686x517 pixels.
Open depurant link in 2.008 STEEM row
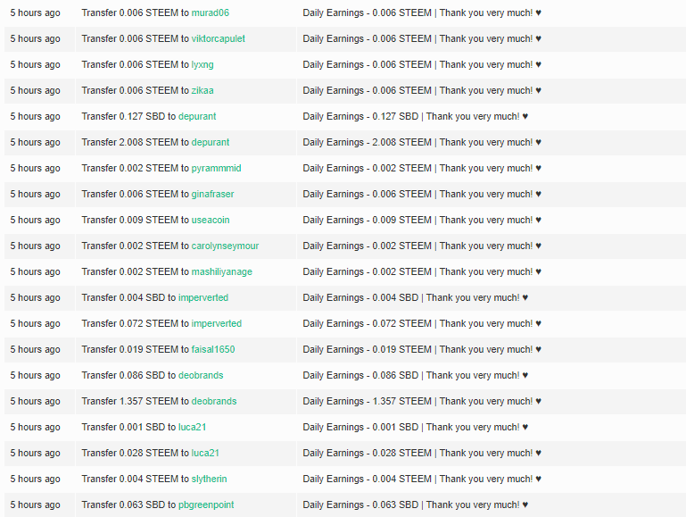210,142
